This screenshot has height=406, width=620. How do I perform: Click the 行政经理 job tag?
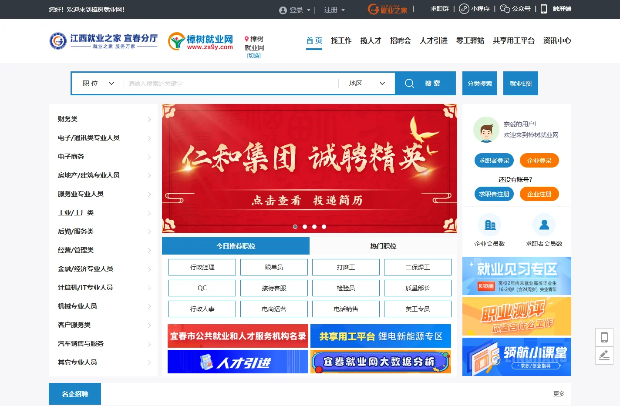point(202,267)
